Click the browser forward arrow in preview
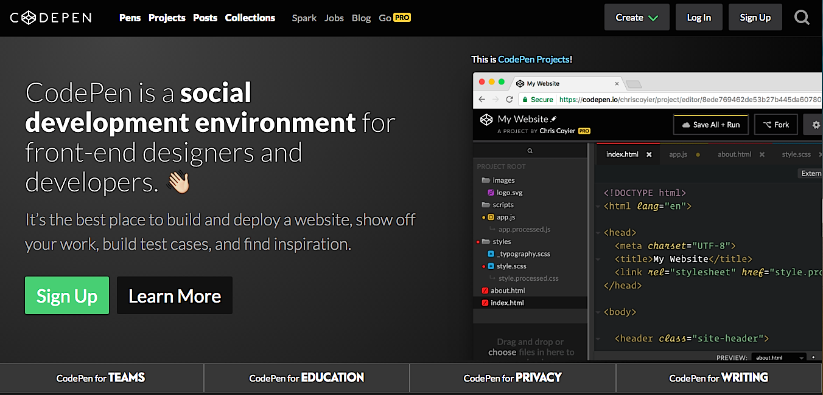823x395 pixels. (x=495, y=100)
